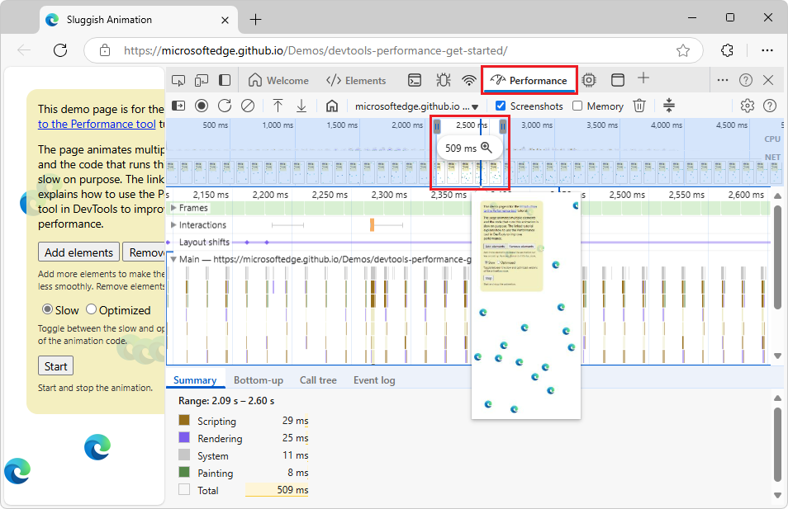Select the Optimized radio button
The height and width of the screenshot is (509, 788).
point(92,310)
